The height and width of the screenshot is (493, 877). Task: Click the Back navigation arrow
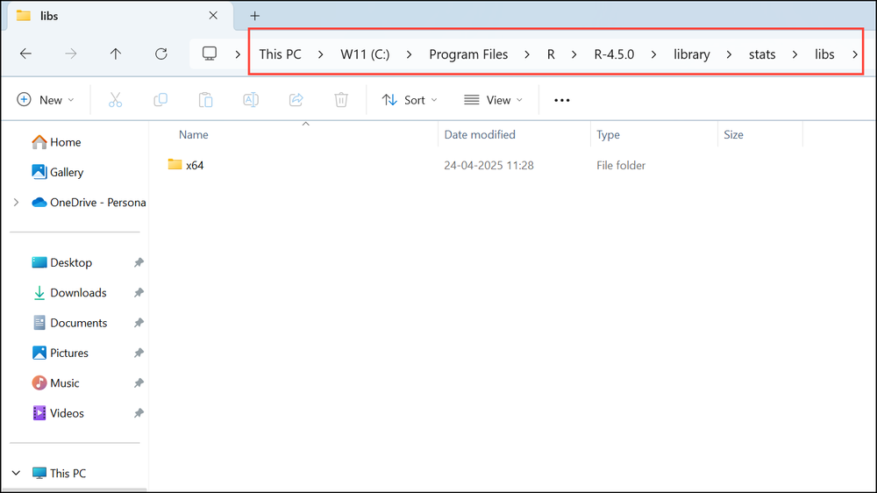pos(25,54)
